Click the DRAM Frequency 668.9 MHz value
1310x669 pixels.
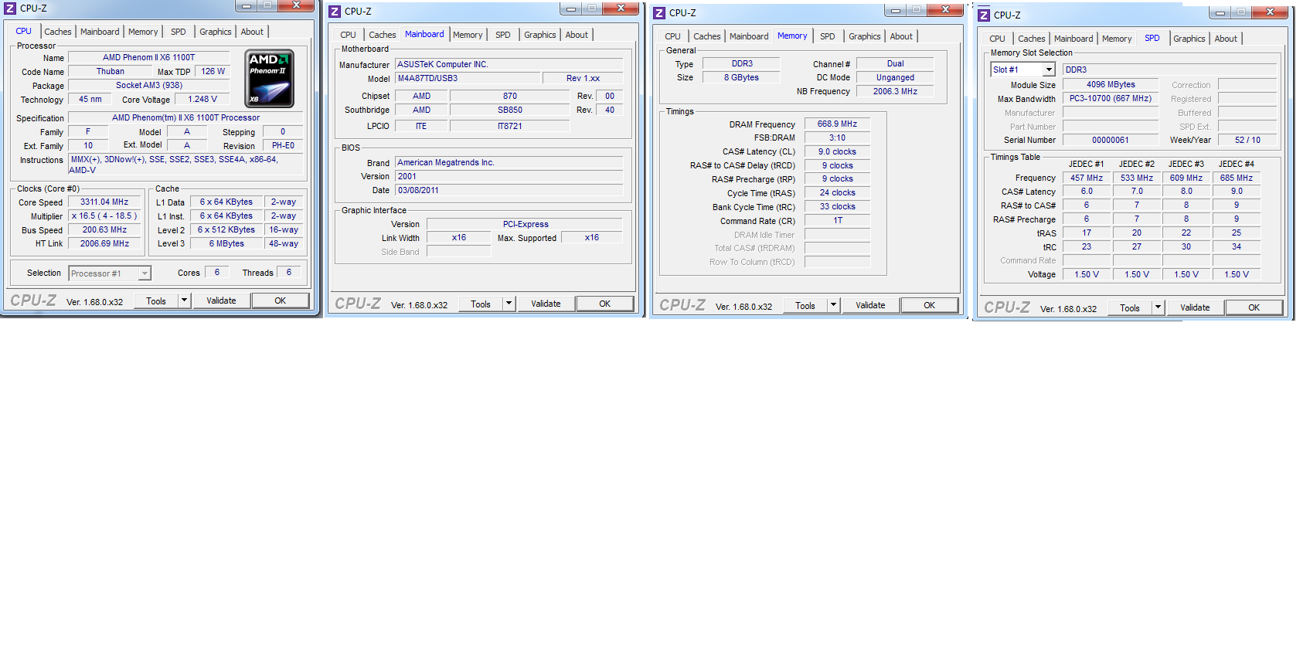(x=838, y=124)
